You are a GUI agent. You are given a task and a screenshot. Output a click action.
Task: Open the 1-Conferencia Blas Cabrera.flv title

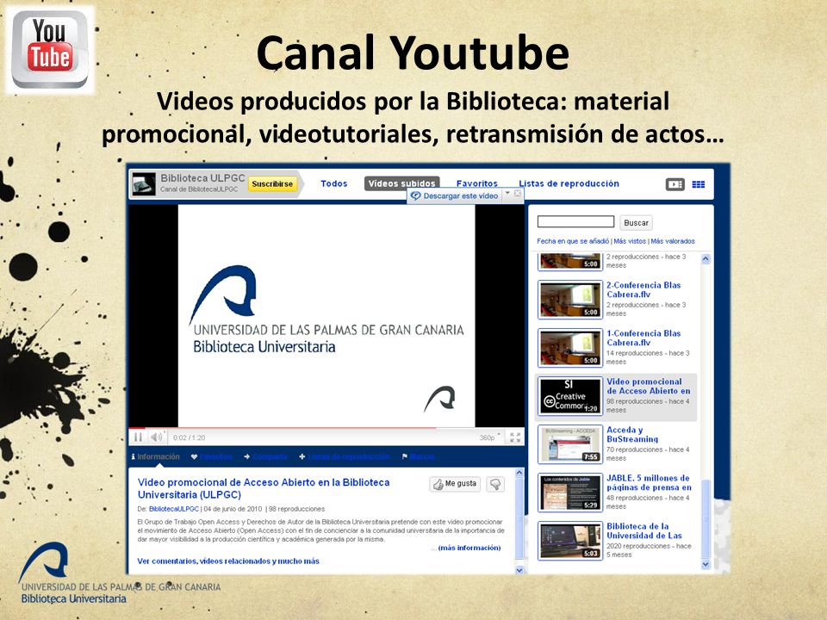click(644, 338)
